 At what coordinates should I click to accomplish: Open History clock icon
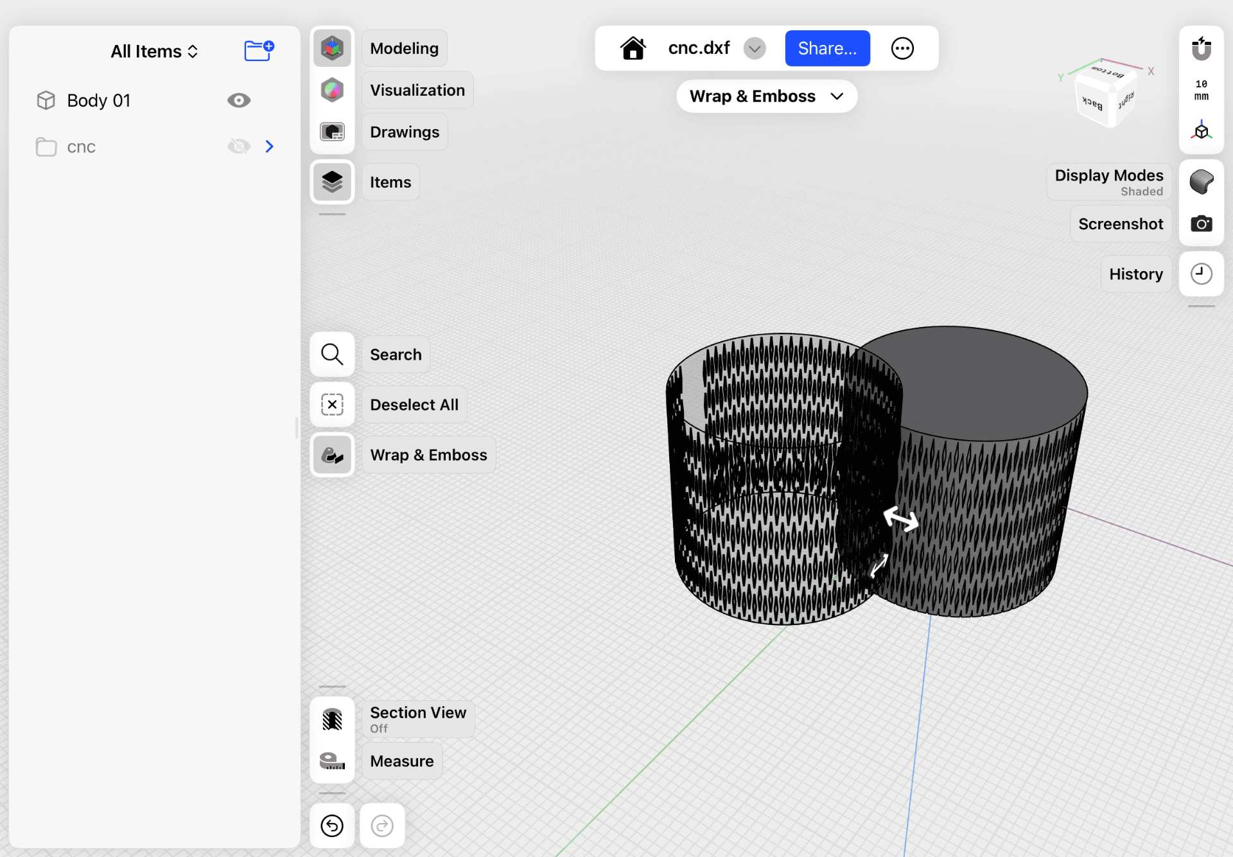pyautogui.click(x=1201, y=274)
